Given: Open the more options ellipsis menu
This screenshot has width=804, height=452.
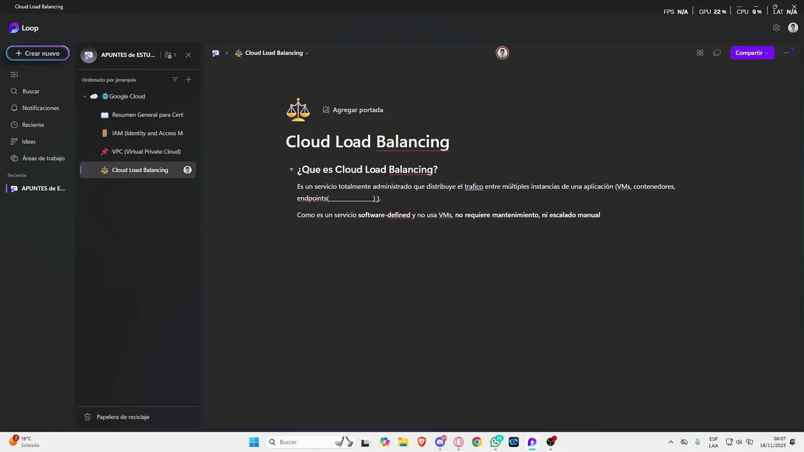Looking at the screenshot, I should click(786, 53).
